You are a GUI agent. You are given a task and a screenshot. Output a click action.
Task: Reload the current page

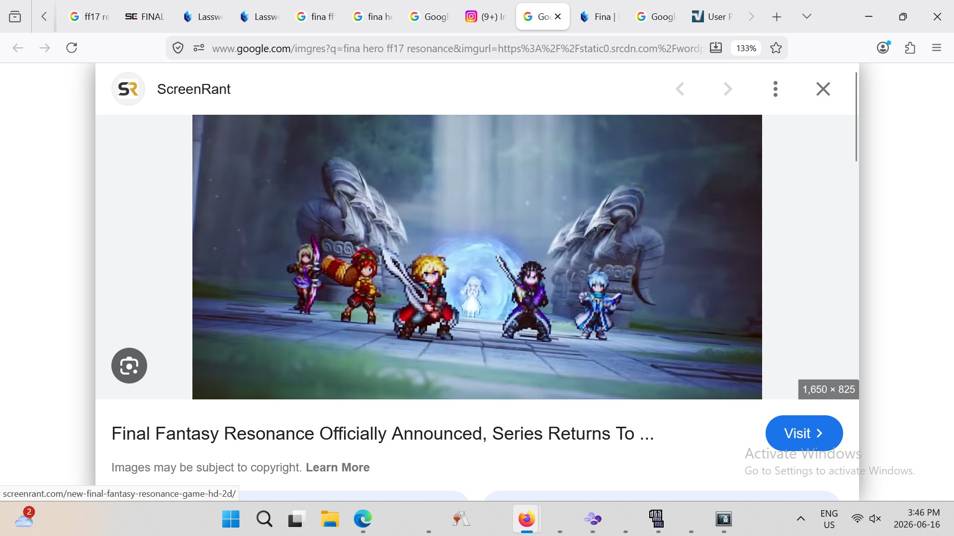click(72, 48)
